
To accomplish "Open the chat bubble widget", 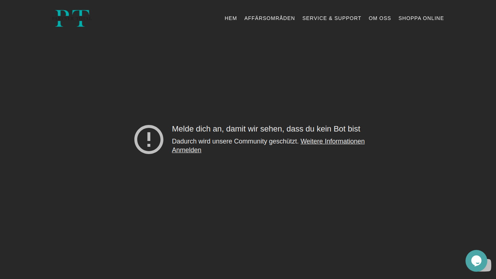I will [x=476, y=261].
